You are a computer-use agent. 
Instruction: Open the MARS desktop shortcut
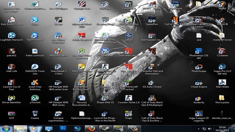(222, 4)
